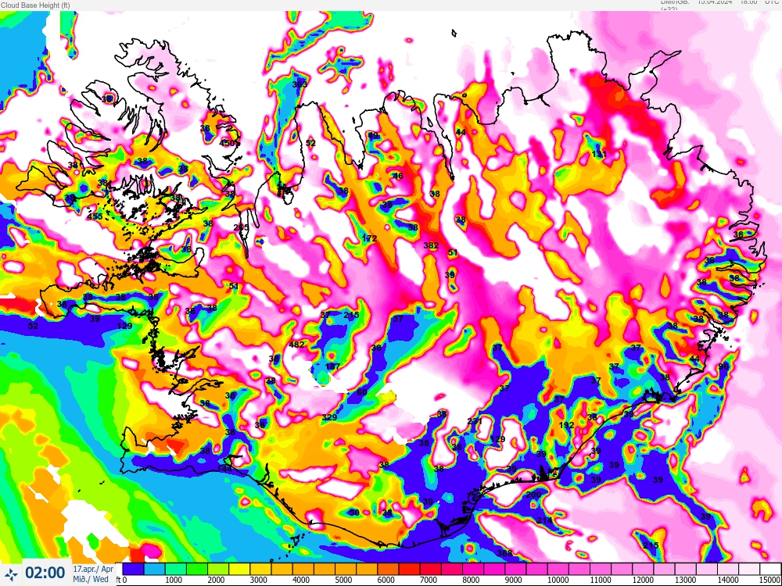
Task: Click the 231 value on the map
Action: pos(475,422)
